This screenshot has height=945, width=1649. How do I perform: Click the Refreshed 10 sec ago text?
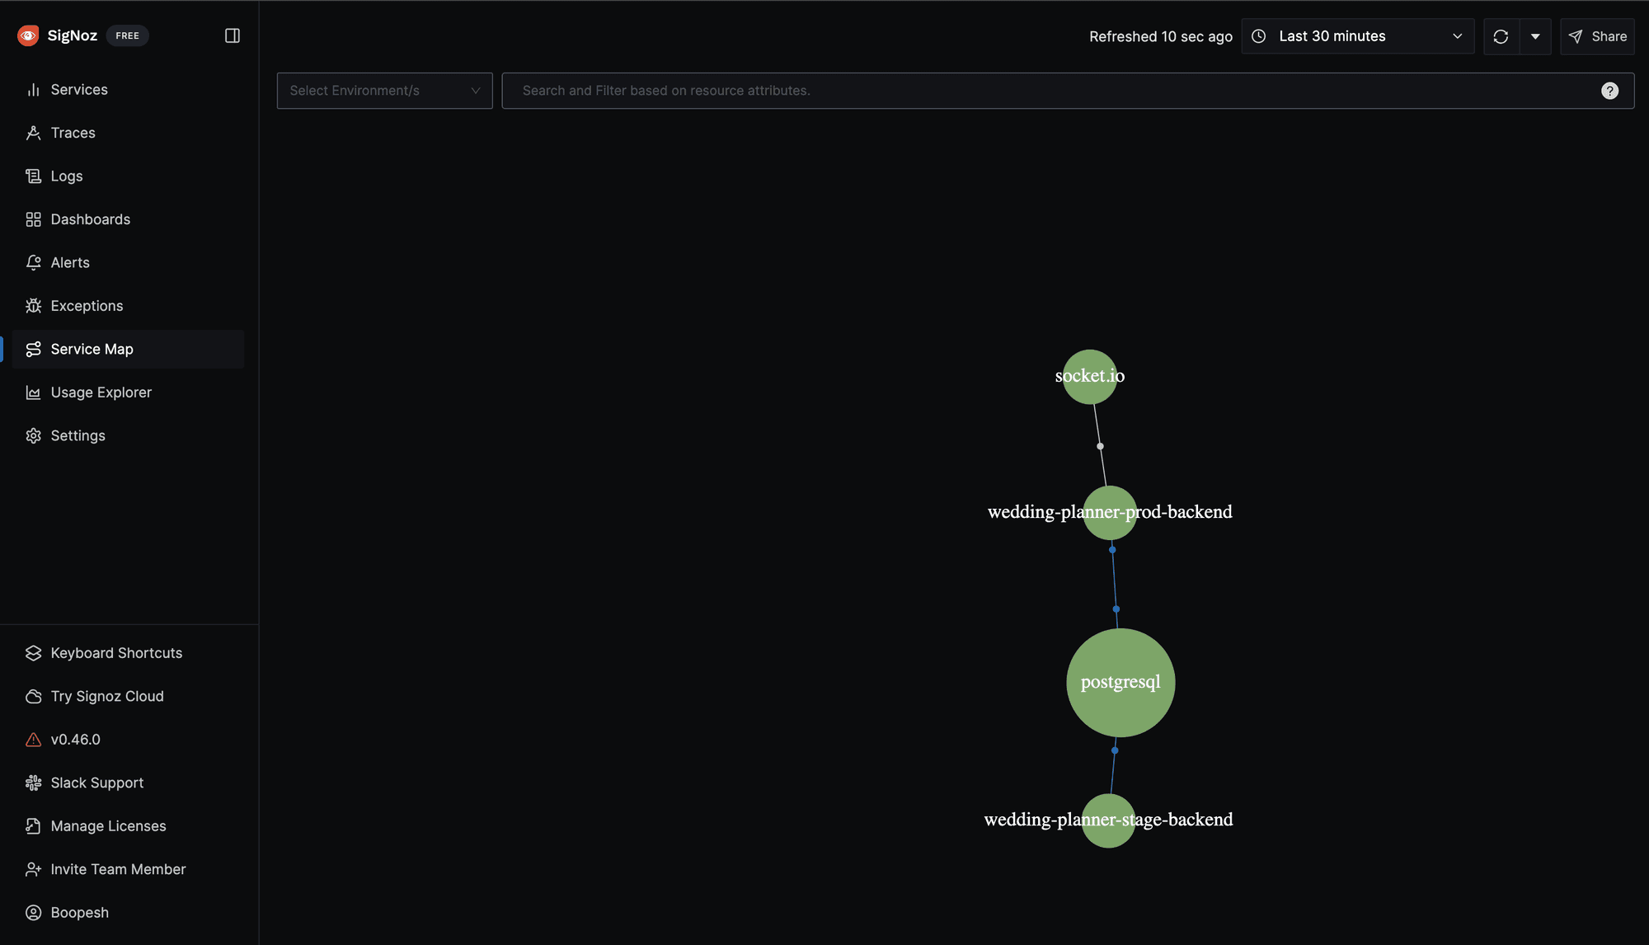click(x=1161, y=36)
